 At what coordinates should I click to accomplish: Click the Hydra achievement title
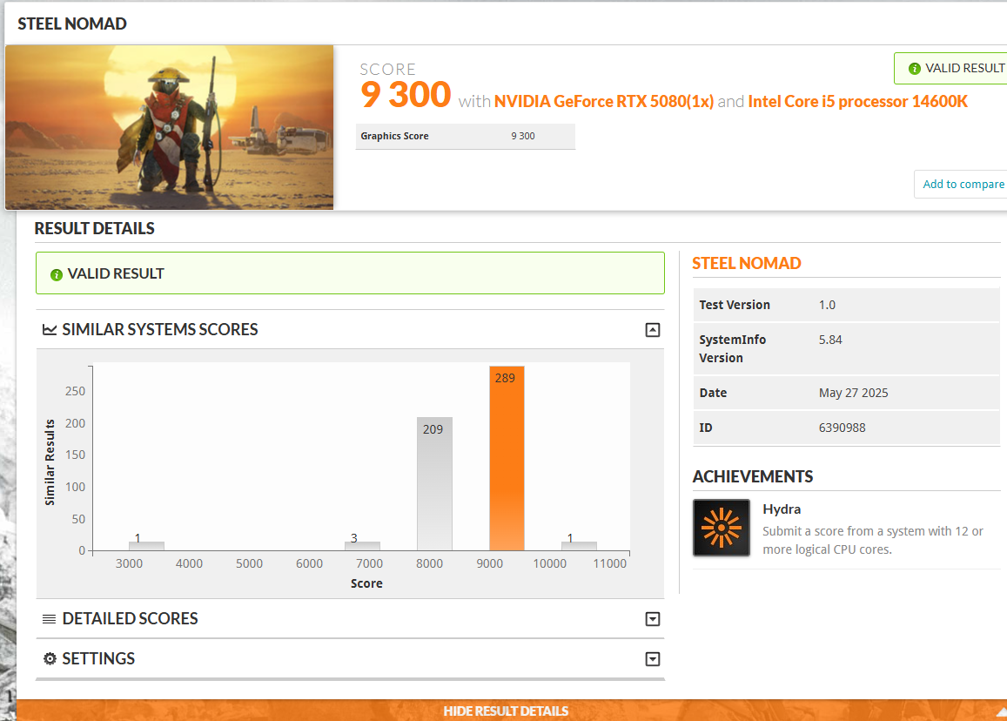tap(782, 509)
